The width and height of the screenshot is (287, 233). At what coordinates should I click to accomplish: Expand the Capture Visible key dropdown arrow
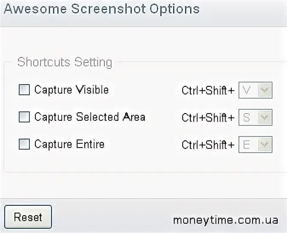coord(264,90)
